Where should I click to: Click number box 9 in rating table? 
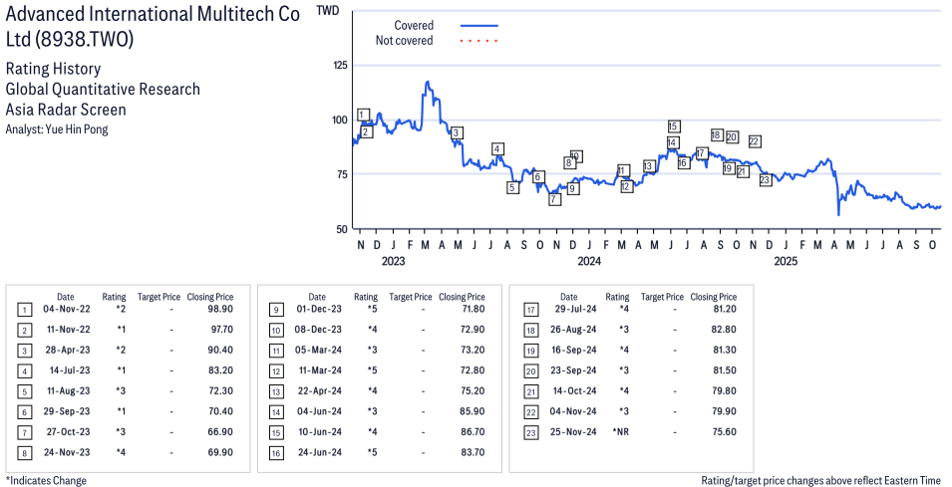275,311
